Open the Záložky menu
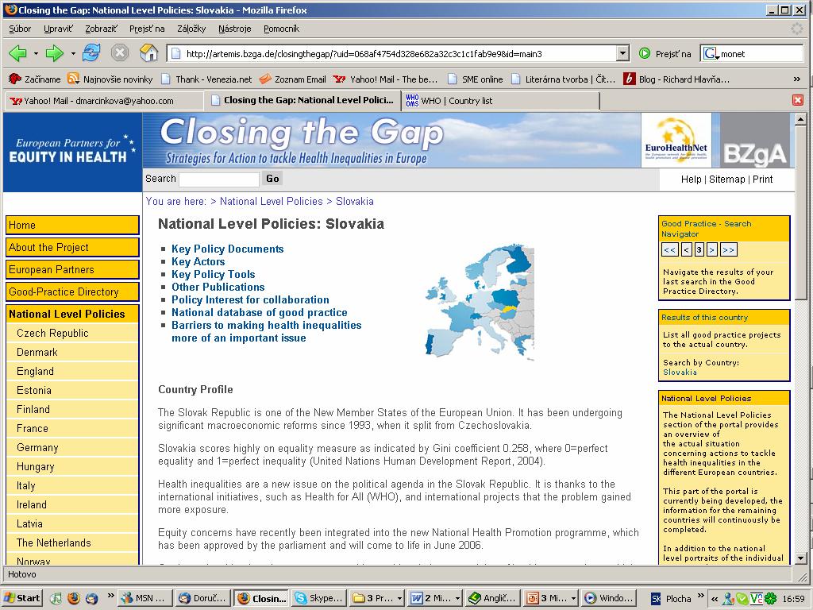This screenshot has width=813, height=610. pos(191,29)
